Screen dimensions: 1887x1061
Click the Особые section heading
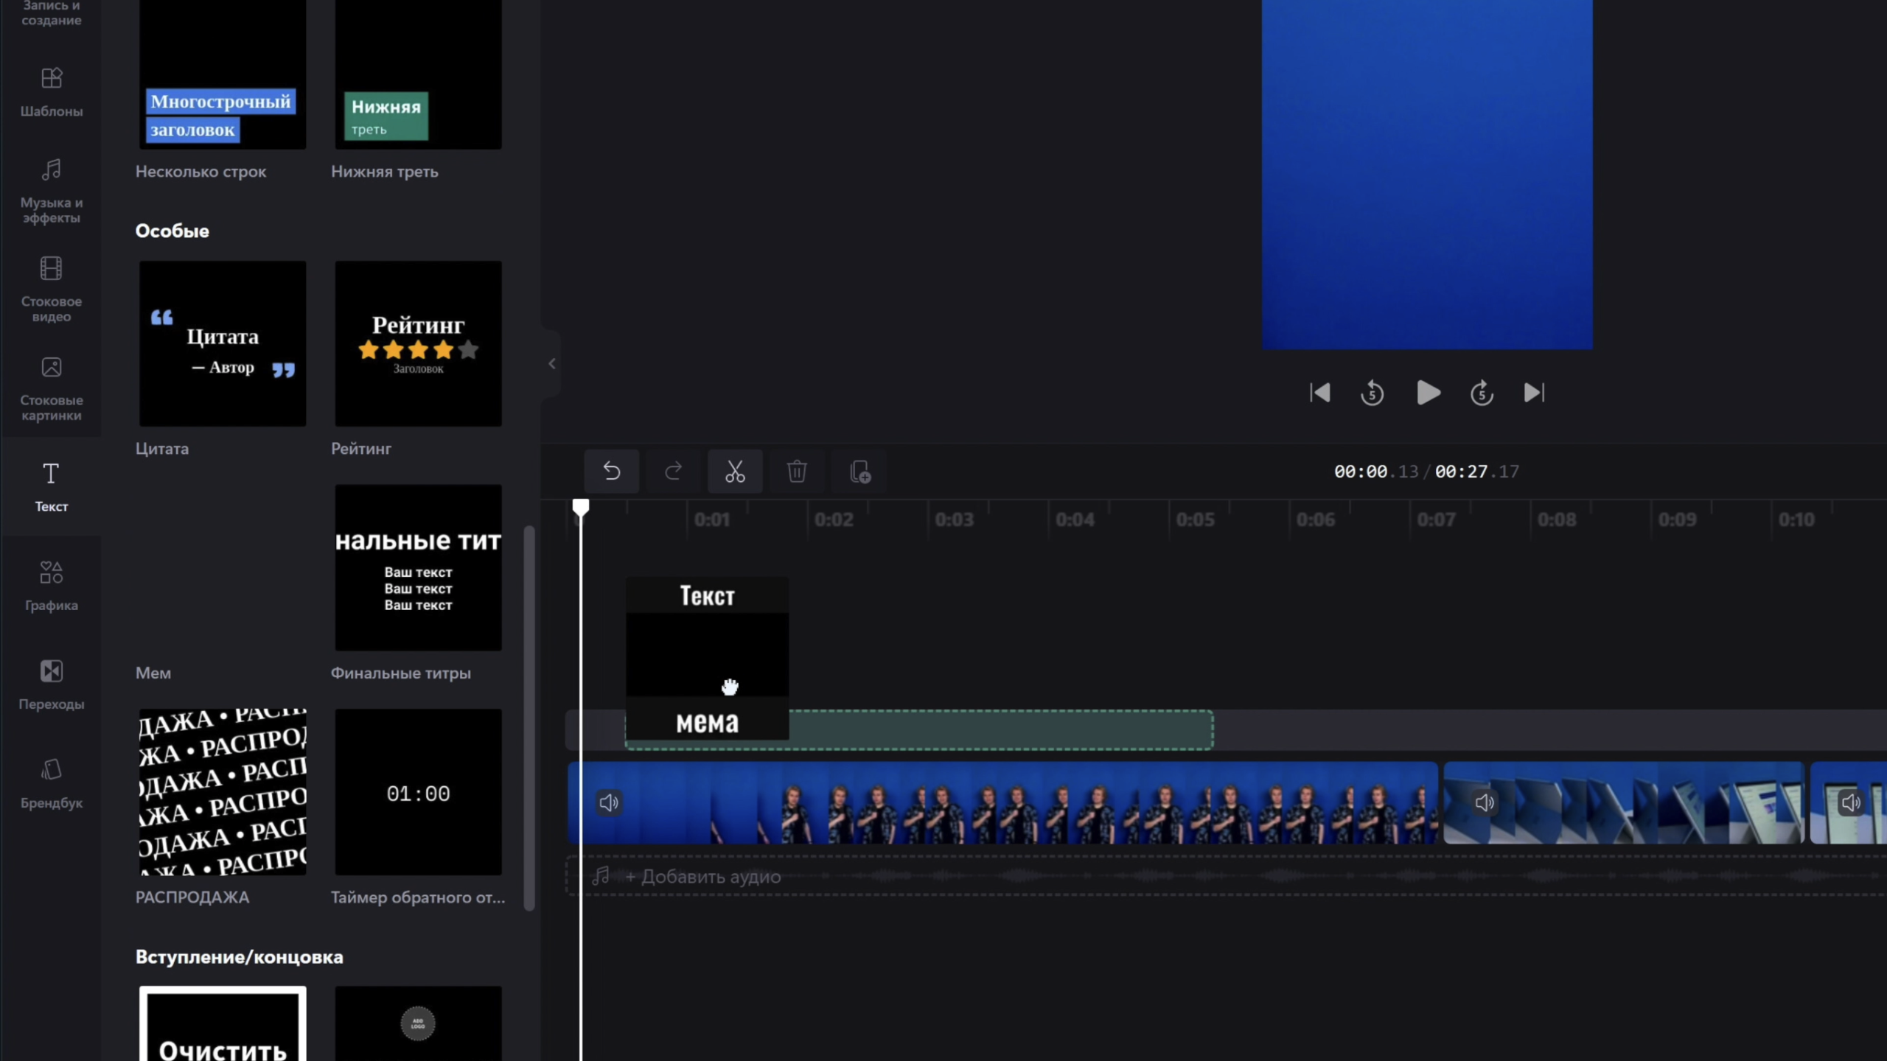tap(172, 231)
